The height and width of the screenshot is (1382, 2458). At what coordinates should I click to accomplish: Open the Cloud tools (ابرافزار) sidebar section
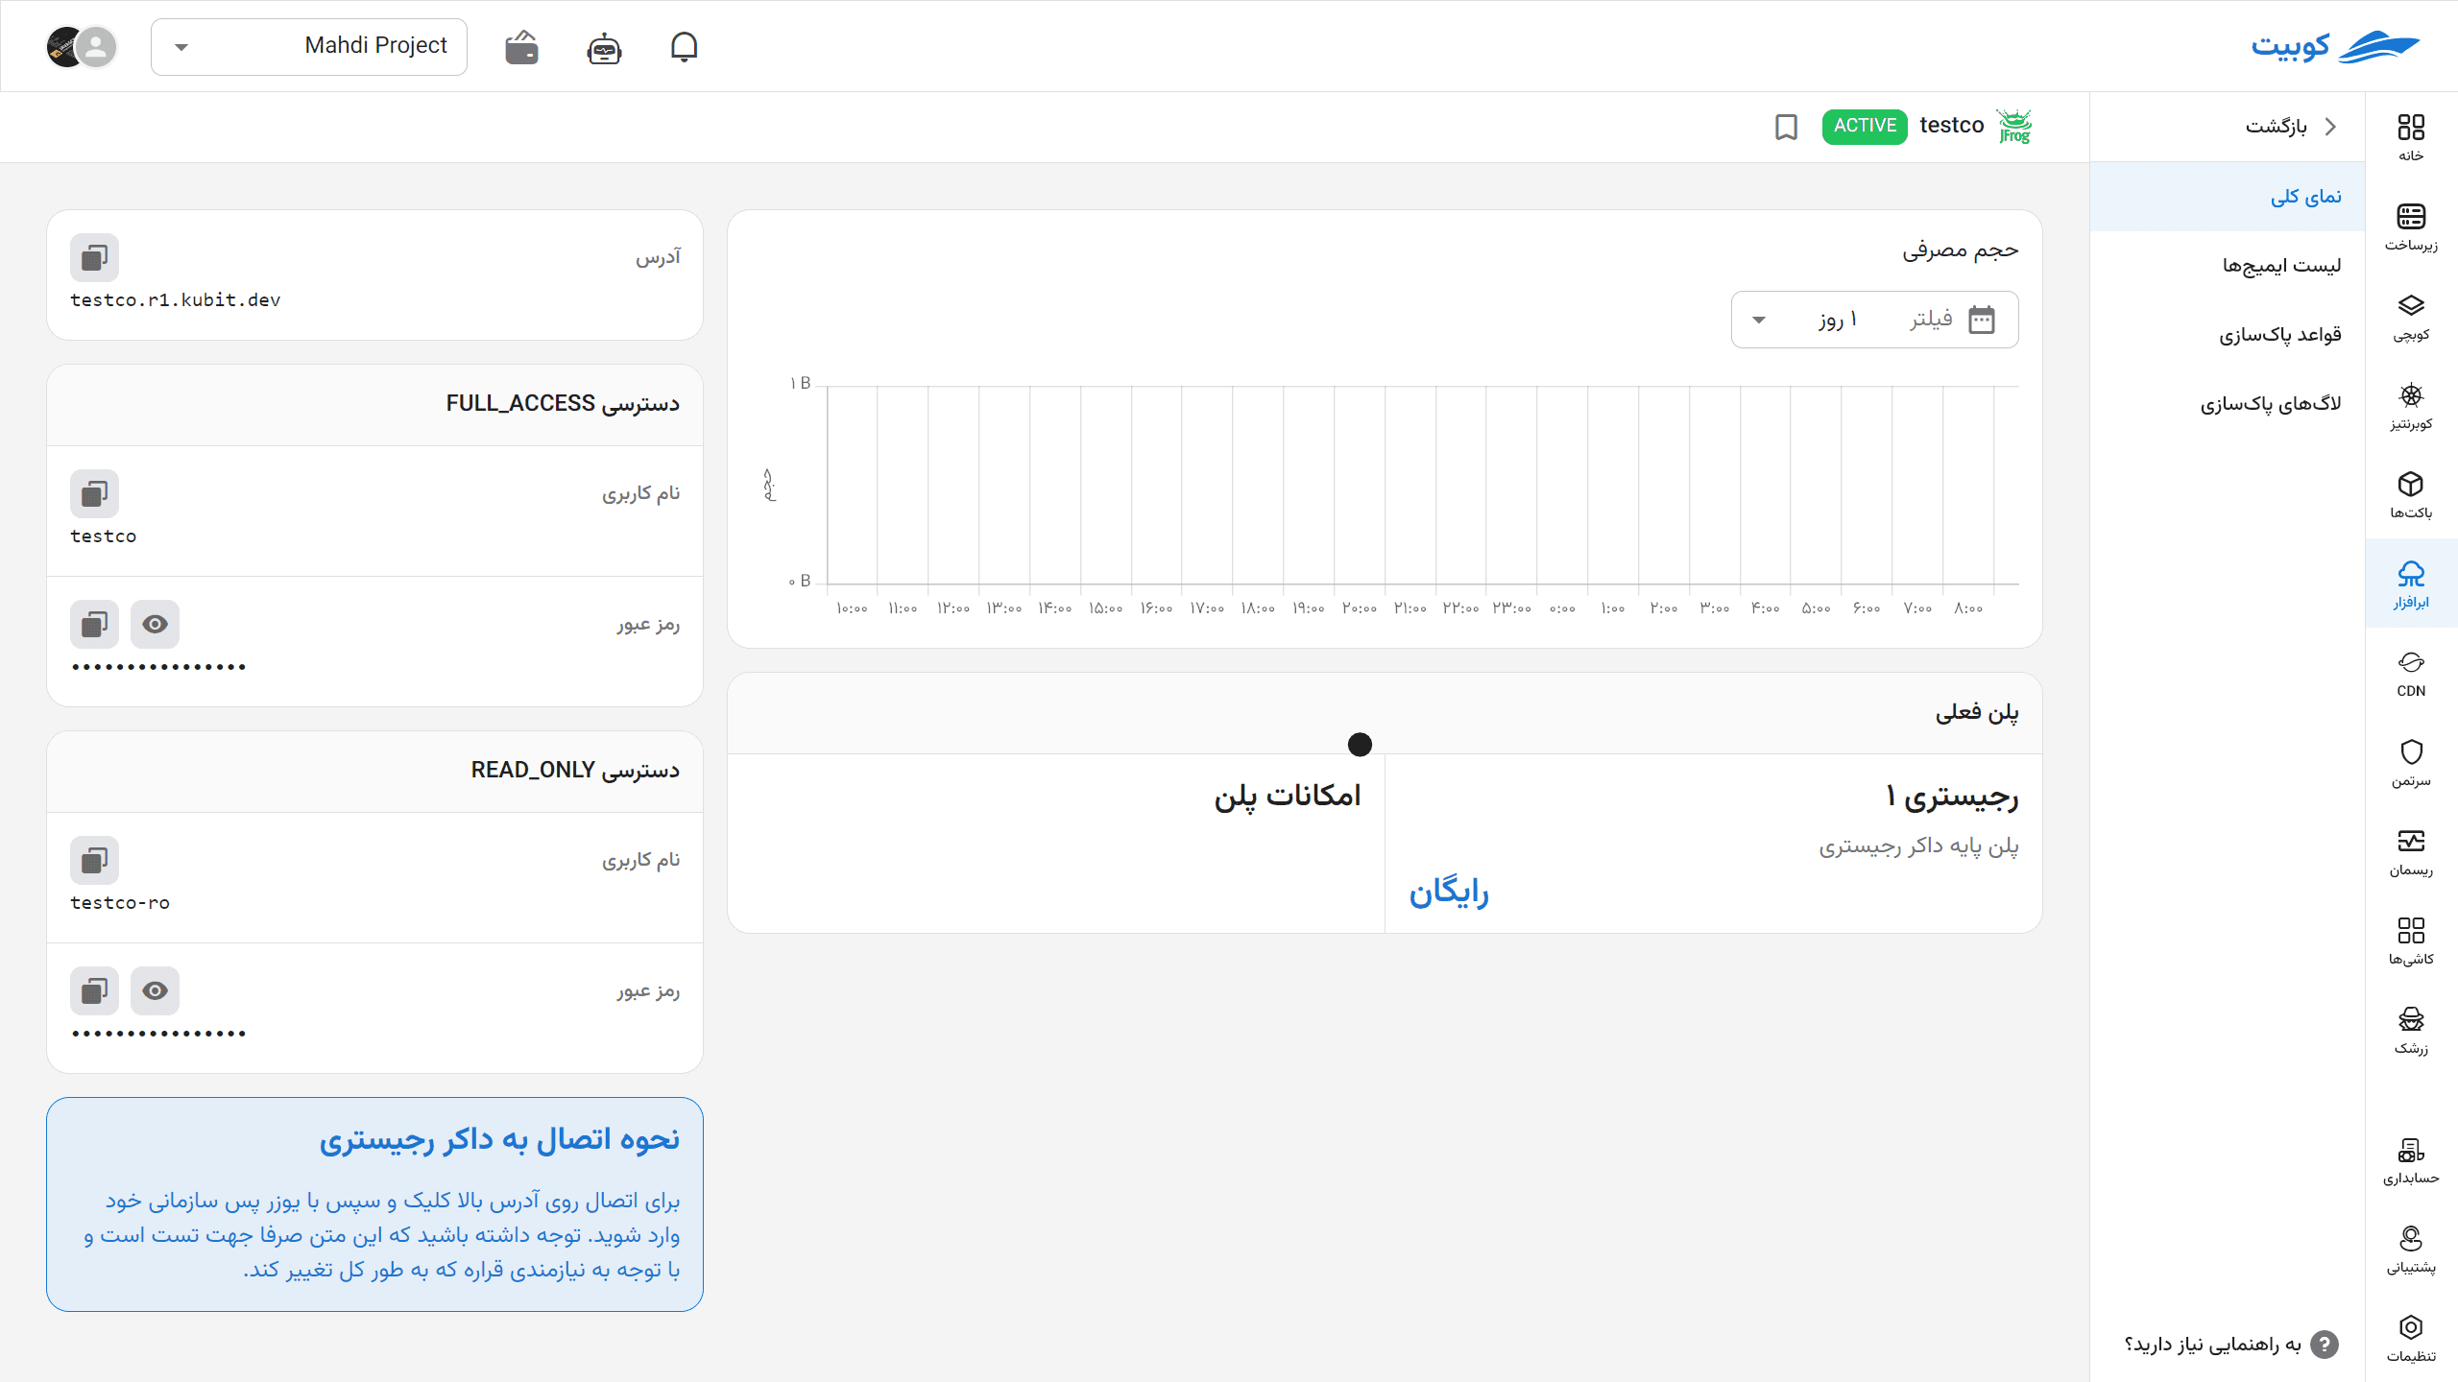[2411, 584]
